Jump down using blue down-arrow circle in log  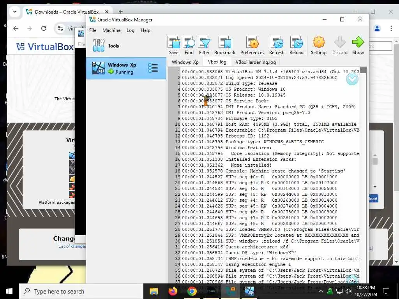[352, 79]
